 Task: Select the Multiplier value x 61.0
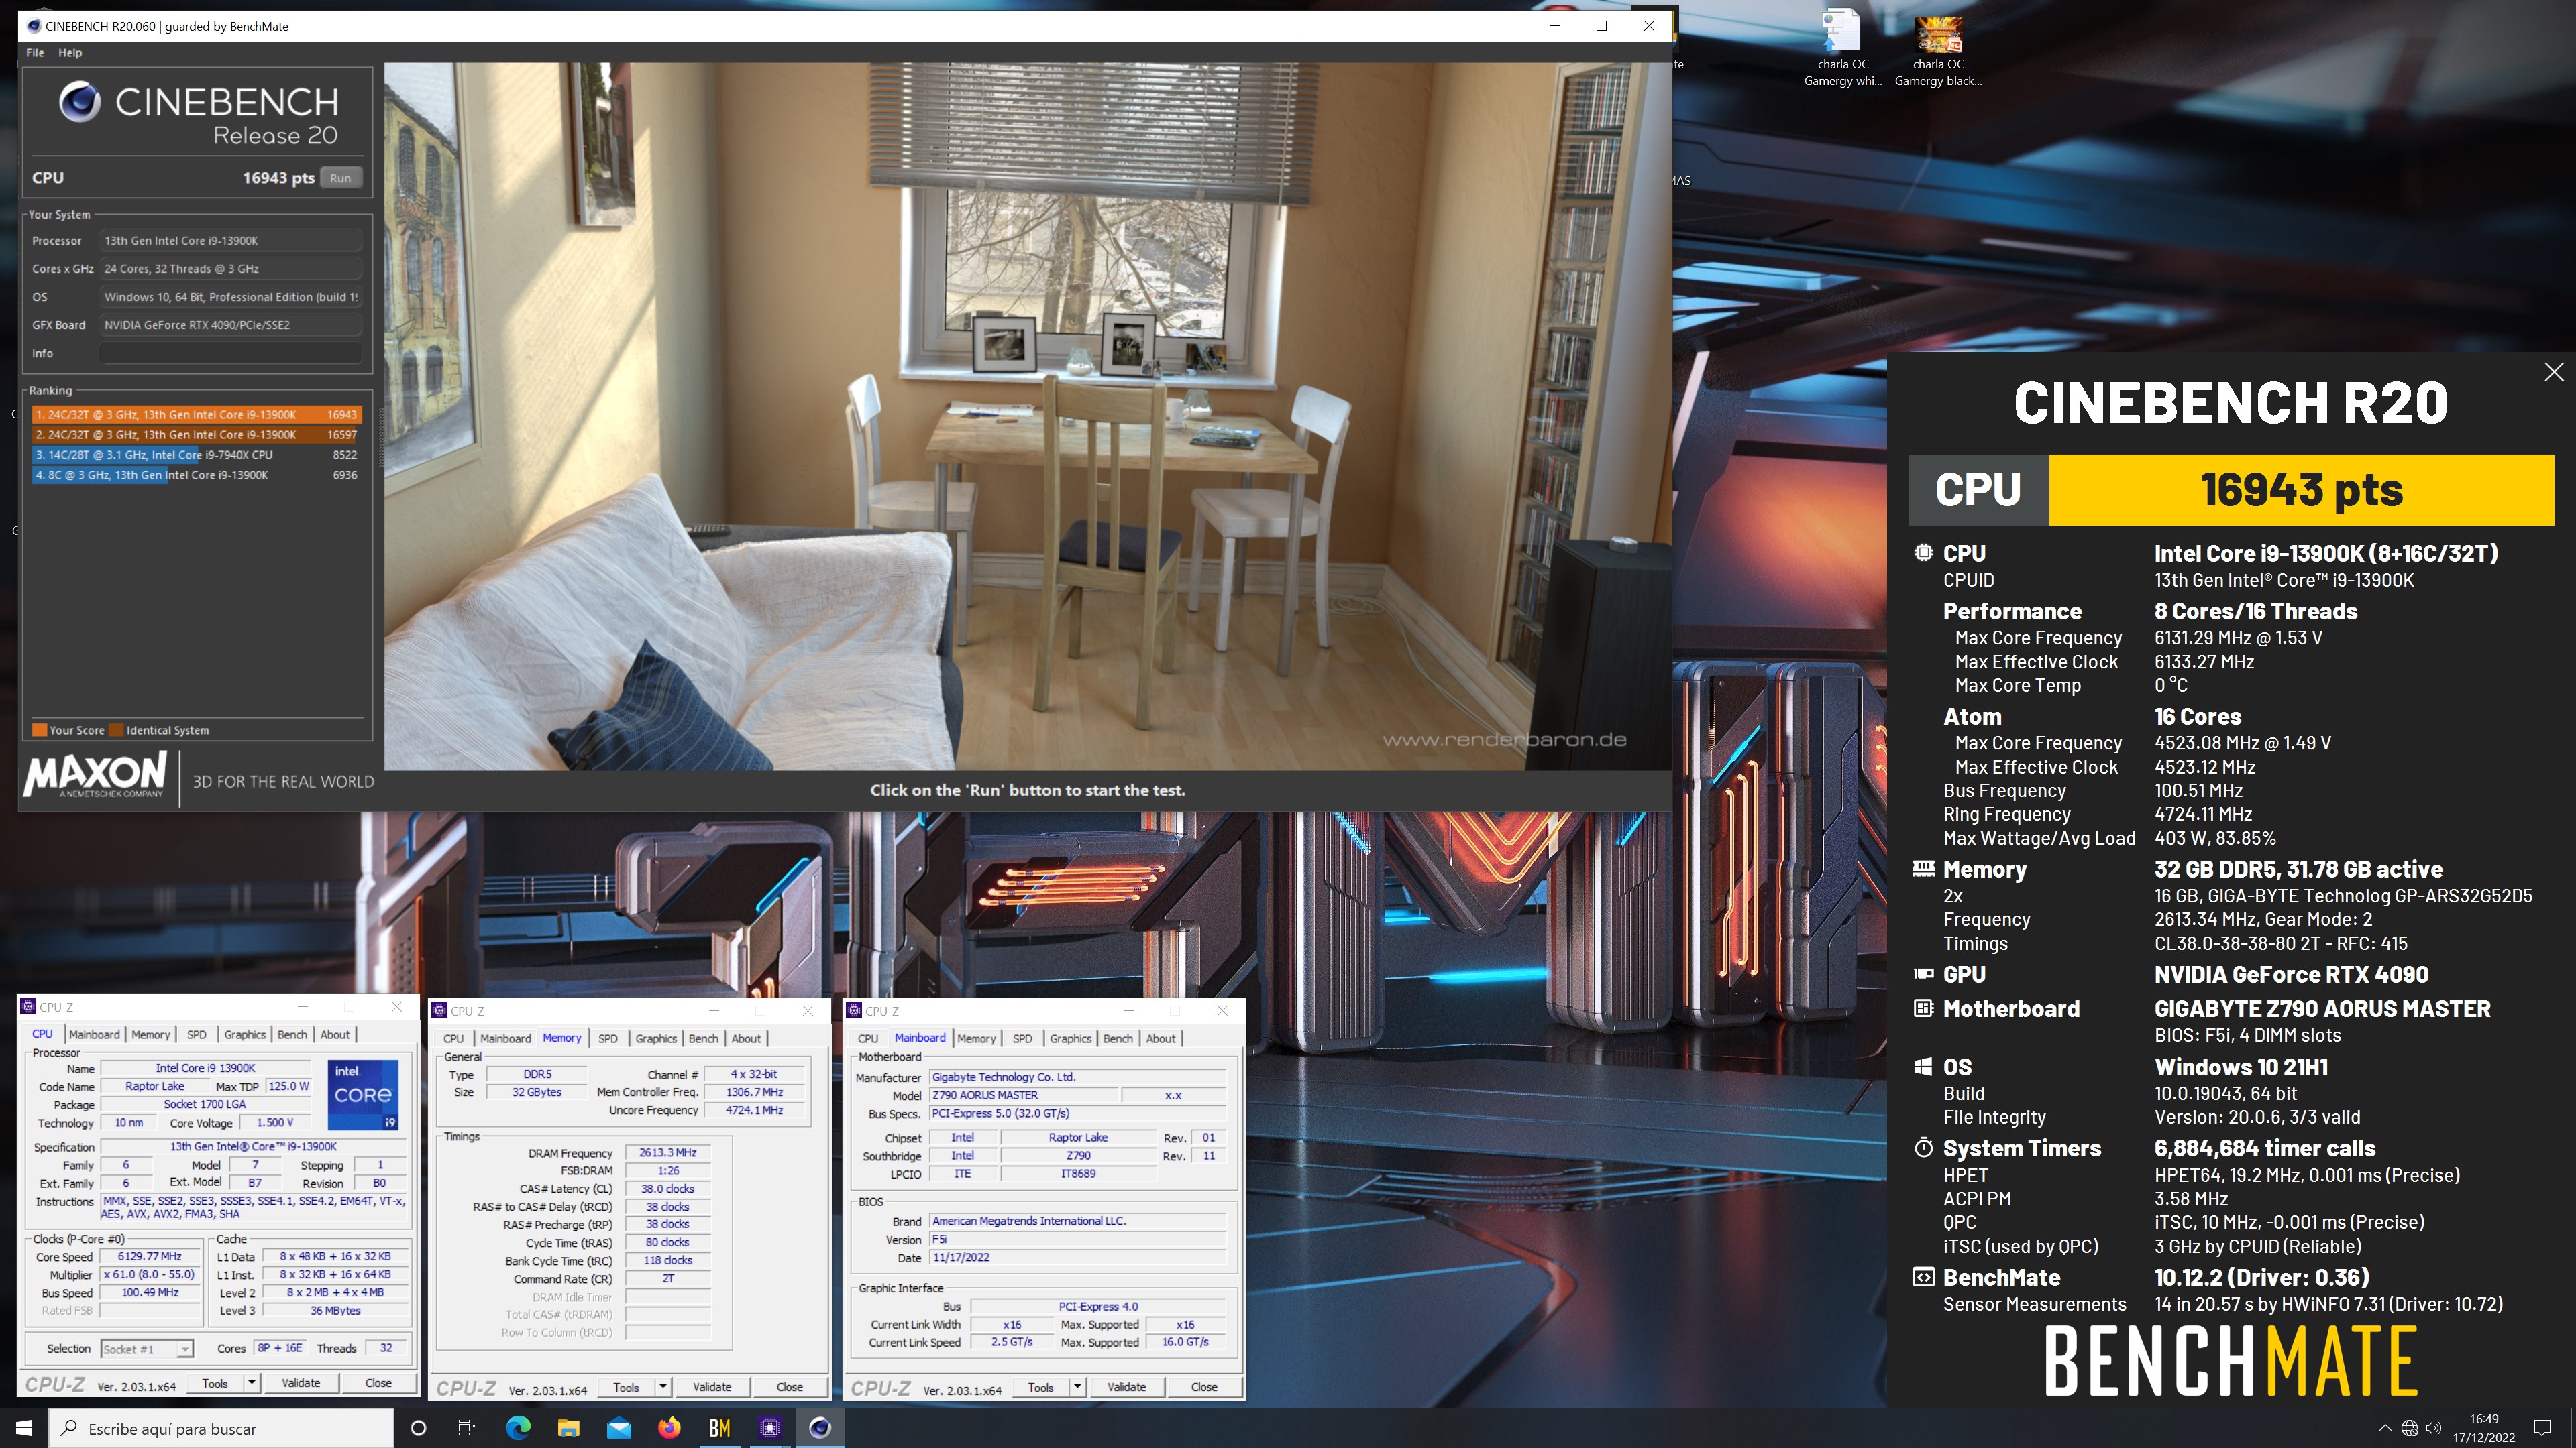coord(150,1274)
